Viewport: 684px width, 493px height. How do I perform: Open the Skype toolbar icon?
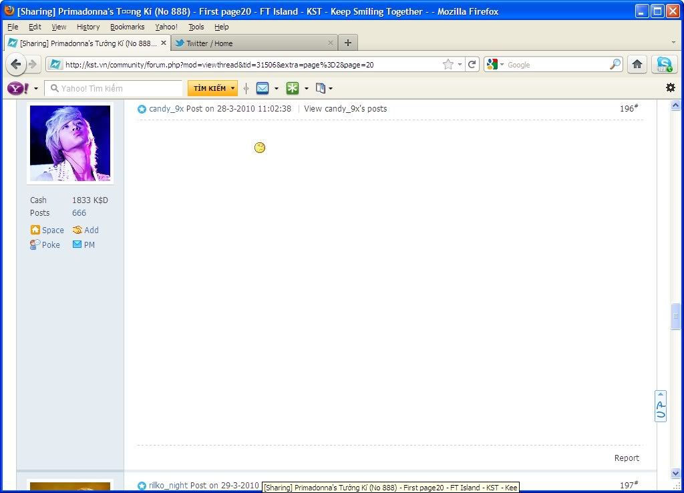pyautogui.click(x=664, y=65)
